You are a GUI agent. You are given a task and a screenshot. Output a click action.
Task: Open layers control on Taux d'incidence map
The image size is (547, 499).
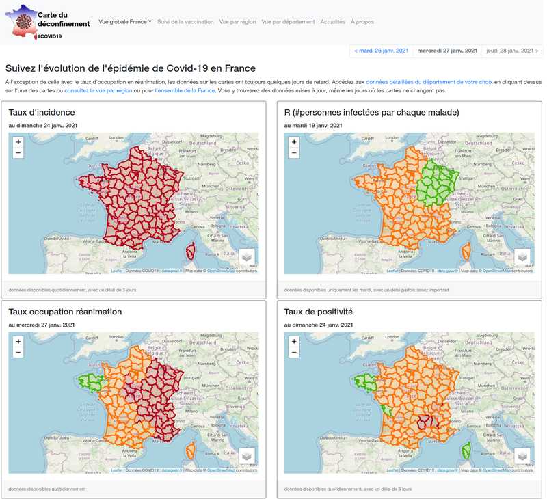247,256
